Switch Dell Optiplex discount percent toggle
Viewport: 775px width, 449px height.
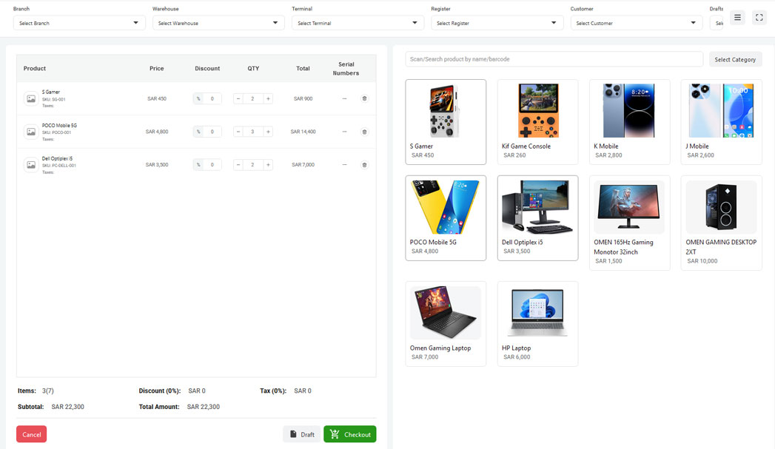point(198,165)
